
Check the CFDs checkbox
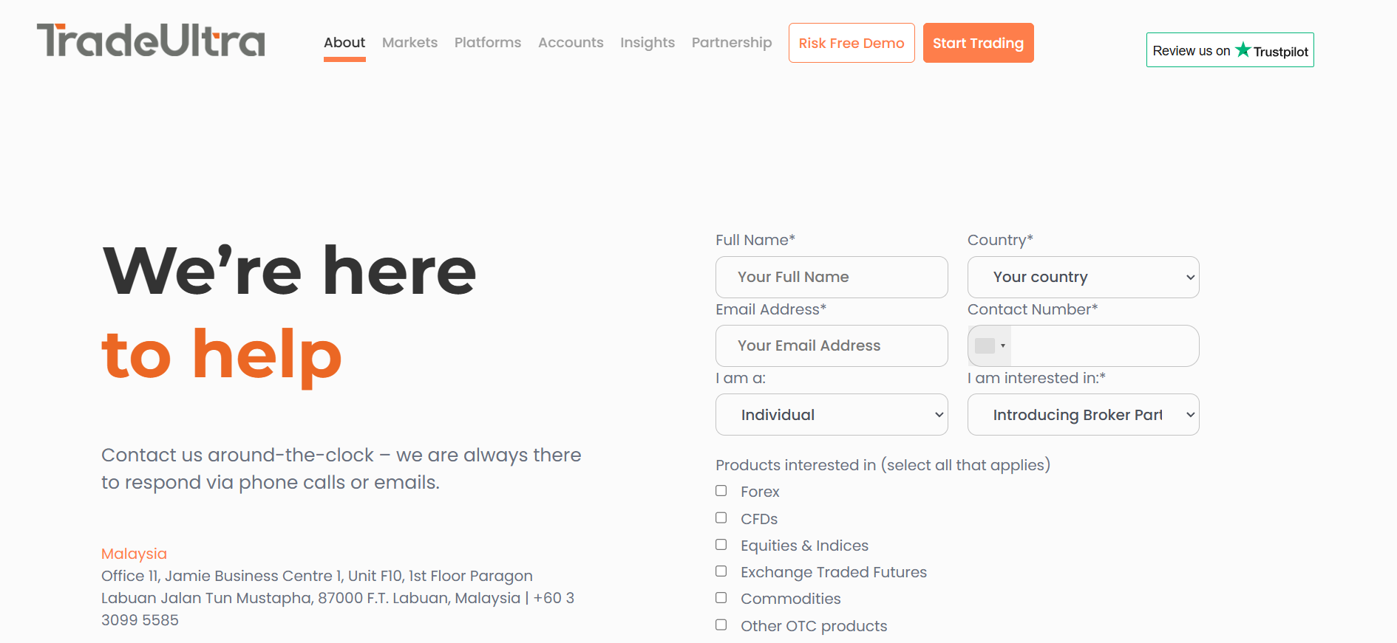(721, 518)
